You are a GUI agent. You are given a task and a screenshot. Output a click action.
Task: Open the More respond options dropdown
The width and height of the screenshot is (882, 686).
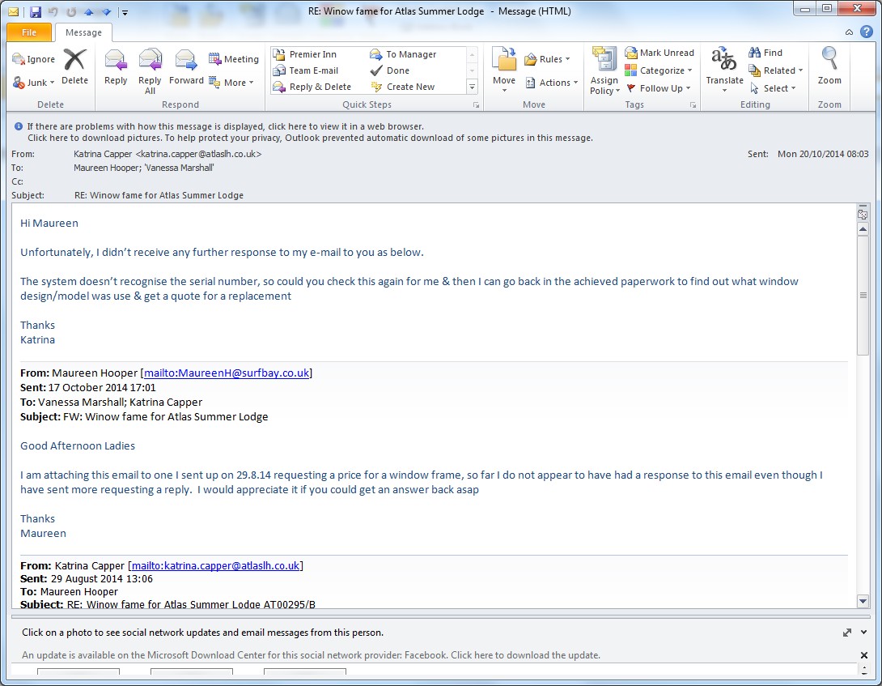[x=231, y=83]
